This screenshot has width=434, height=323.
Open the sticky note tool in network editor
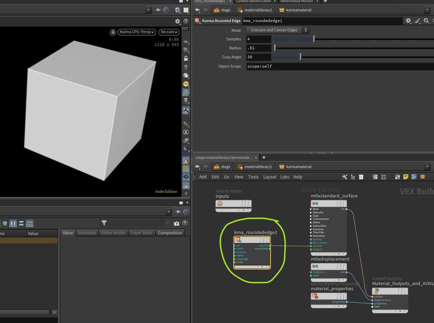pos(406,177)
